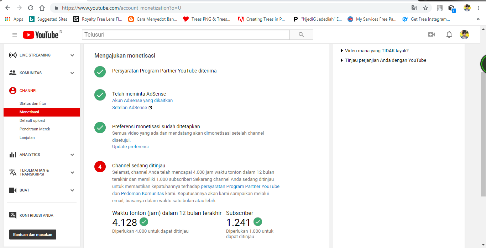
Task: Open the Creating Trees in P... bookmark
Action: 261,19
